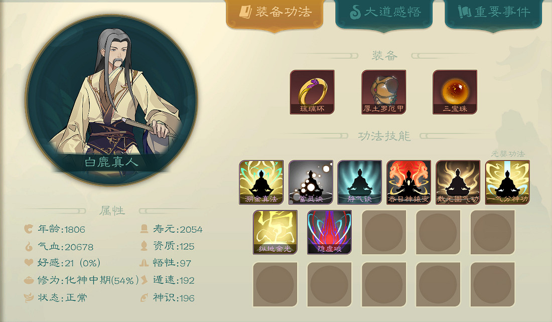Image resolution: width=552 pixels, height=322 pixels.
Task: Select the 琉璃环 ring equipment icon
Action: (x=312, y=92)
